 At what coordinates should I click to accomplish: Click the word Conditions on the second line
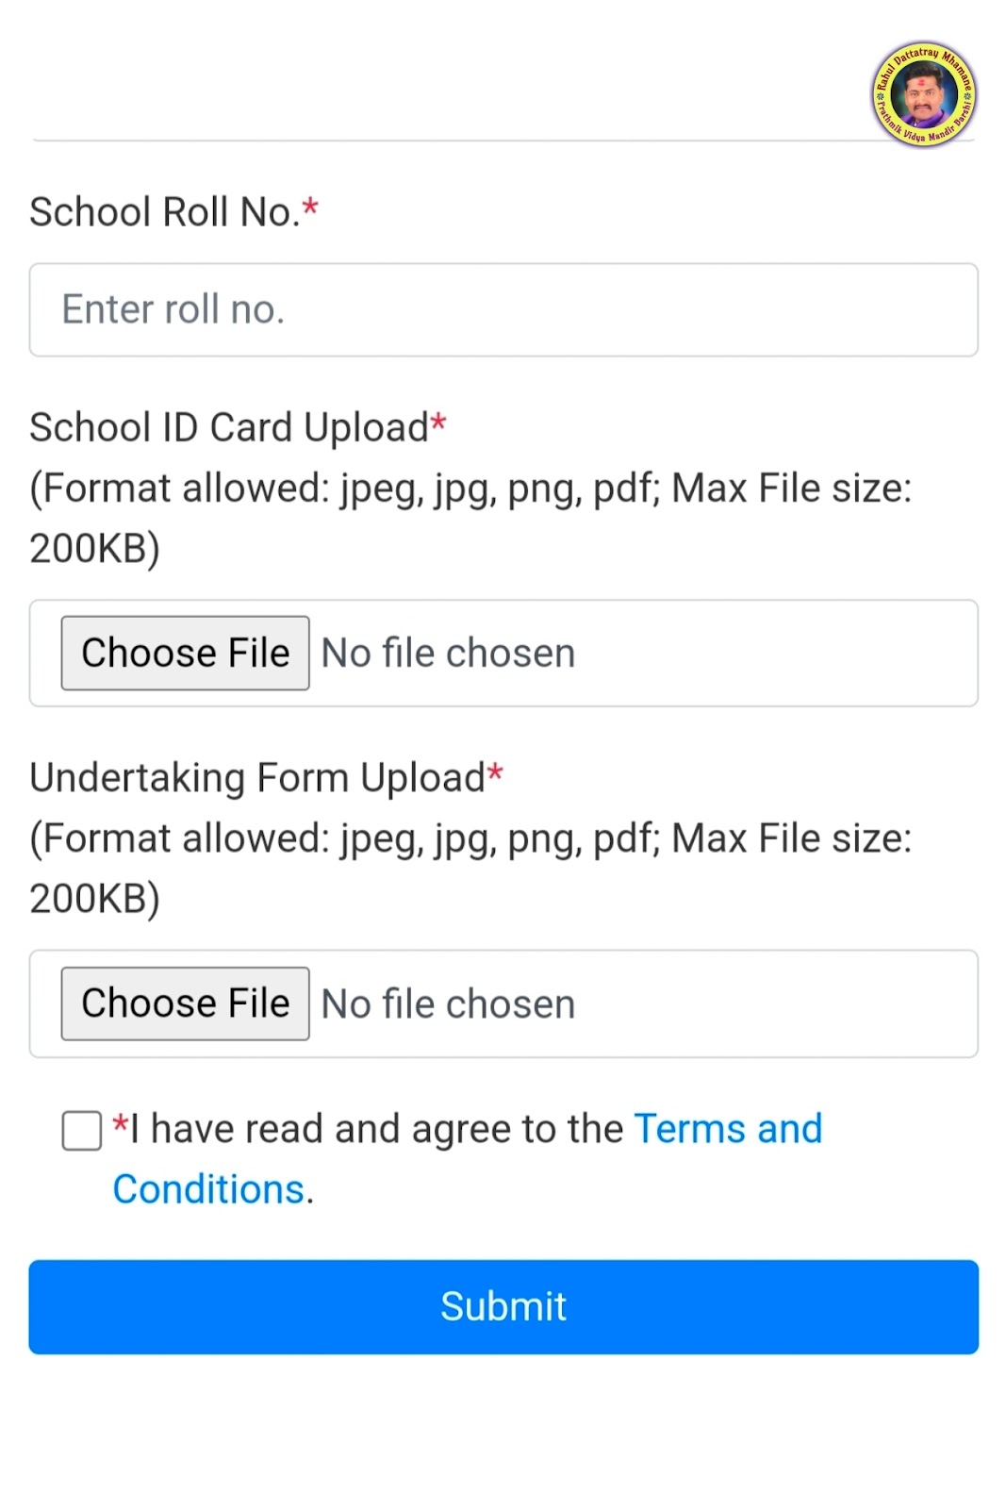[208, 1189]
